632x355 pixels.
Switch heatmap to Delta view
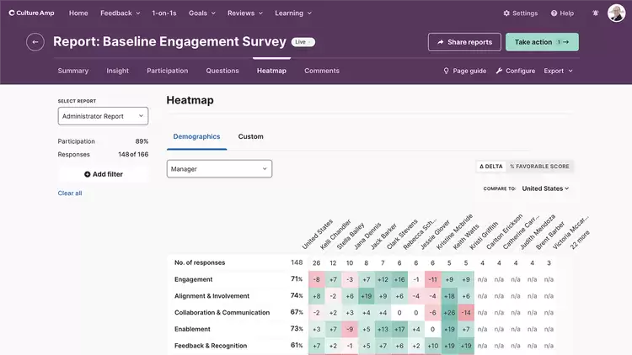[490, 167]
